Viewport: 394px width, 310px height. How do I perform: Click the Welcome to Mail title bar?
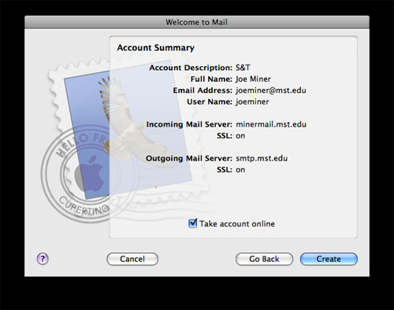197,22
